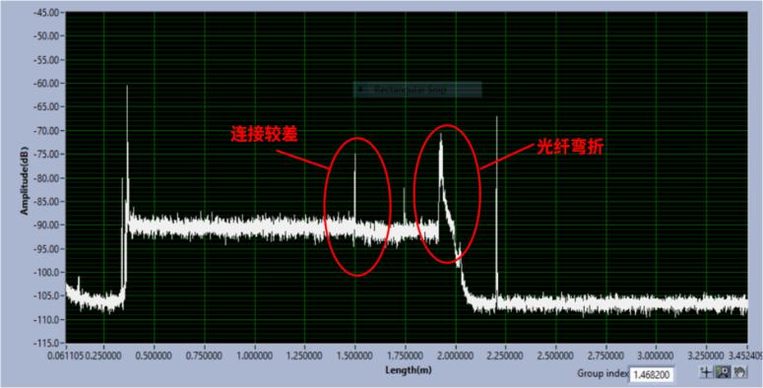
Task: Select the Amplitude(dB) axis title
Action: point(24,178)
